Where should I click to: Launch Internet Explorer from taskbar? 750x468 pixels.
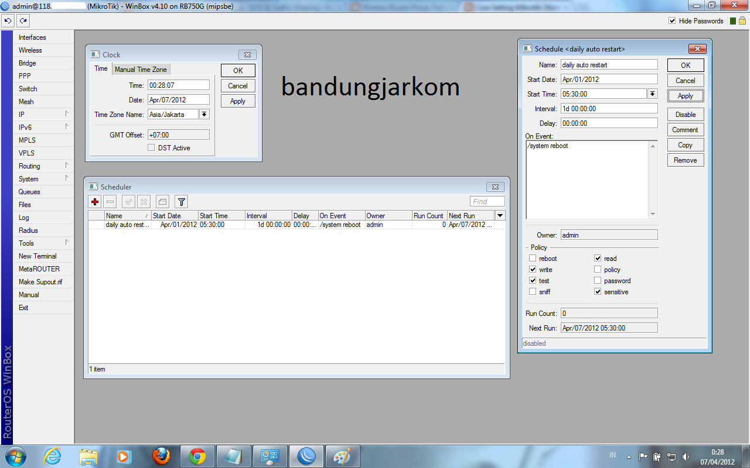[x=53, y=456]
